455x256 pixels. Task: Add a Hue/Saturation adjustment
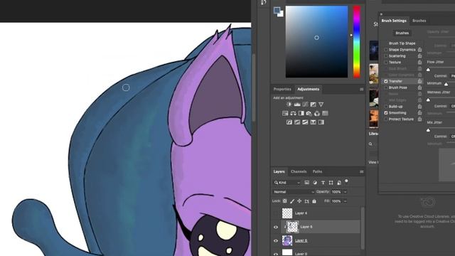(285, 114)
